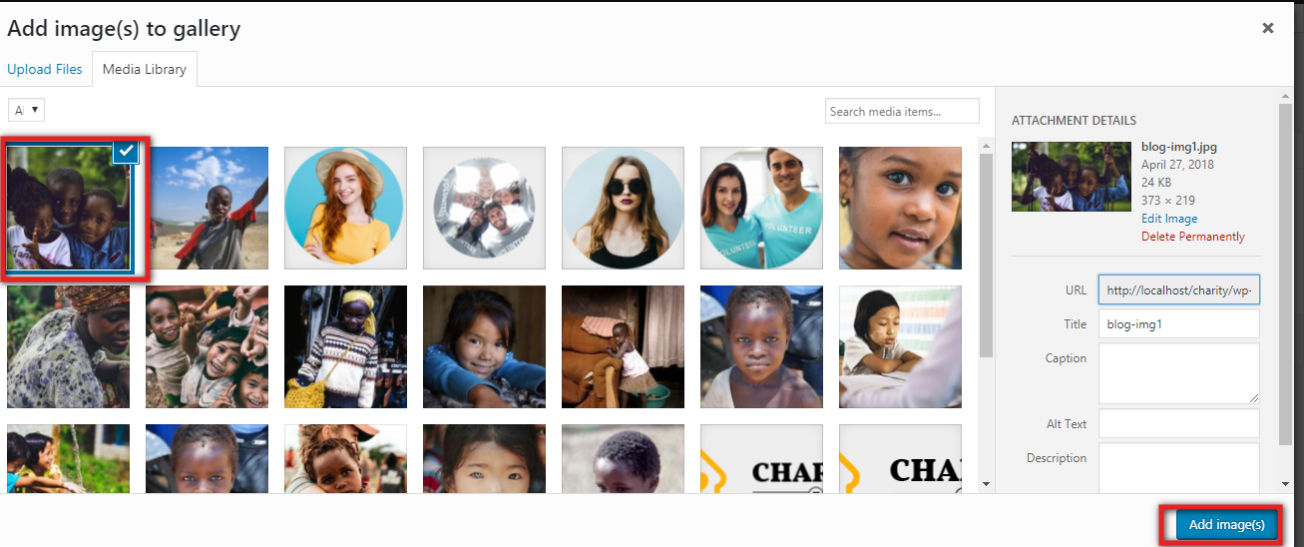Click the Edit Image link
1304x547 pixels.
(x=1169, y=219)
